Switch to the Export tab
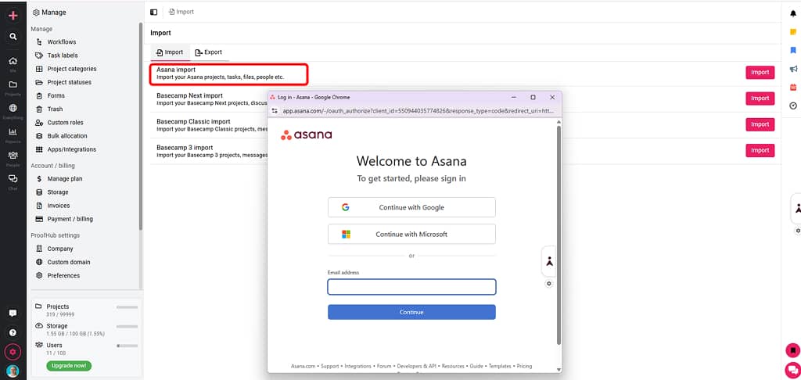The image size is (801, 380). pos(208,52)
